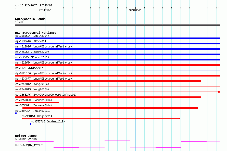227x151 pixels.
Task: Click the red bar under esv3550891
Action: pyautogui.click(x=110, y=108)
